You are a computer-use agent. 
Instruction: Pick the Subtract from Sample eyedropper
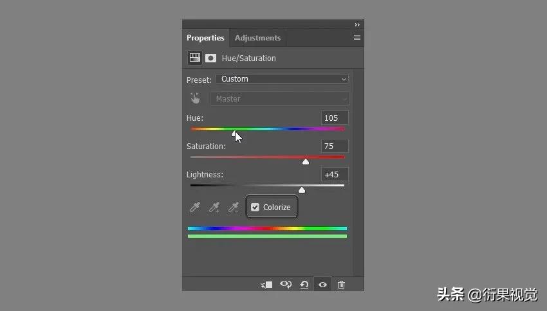click(234, 207)
